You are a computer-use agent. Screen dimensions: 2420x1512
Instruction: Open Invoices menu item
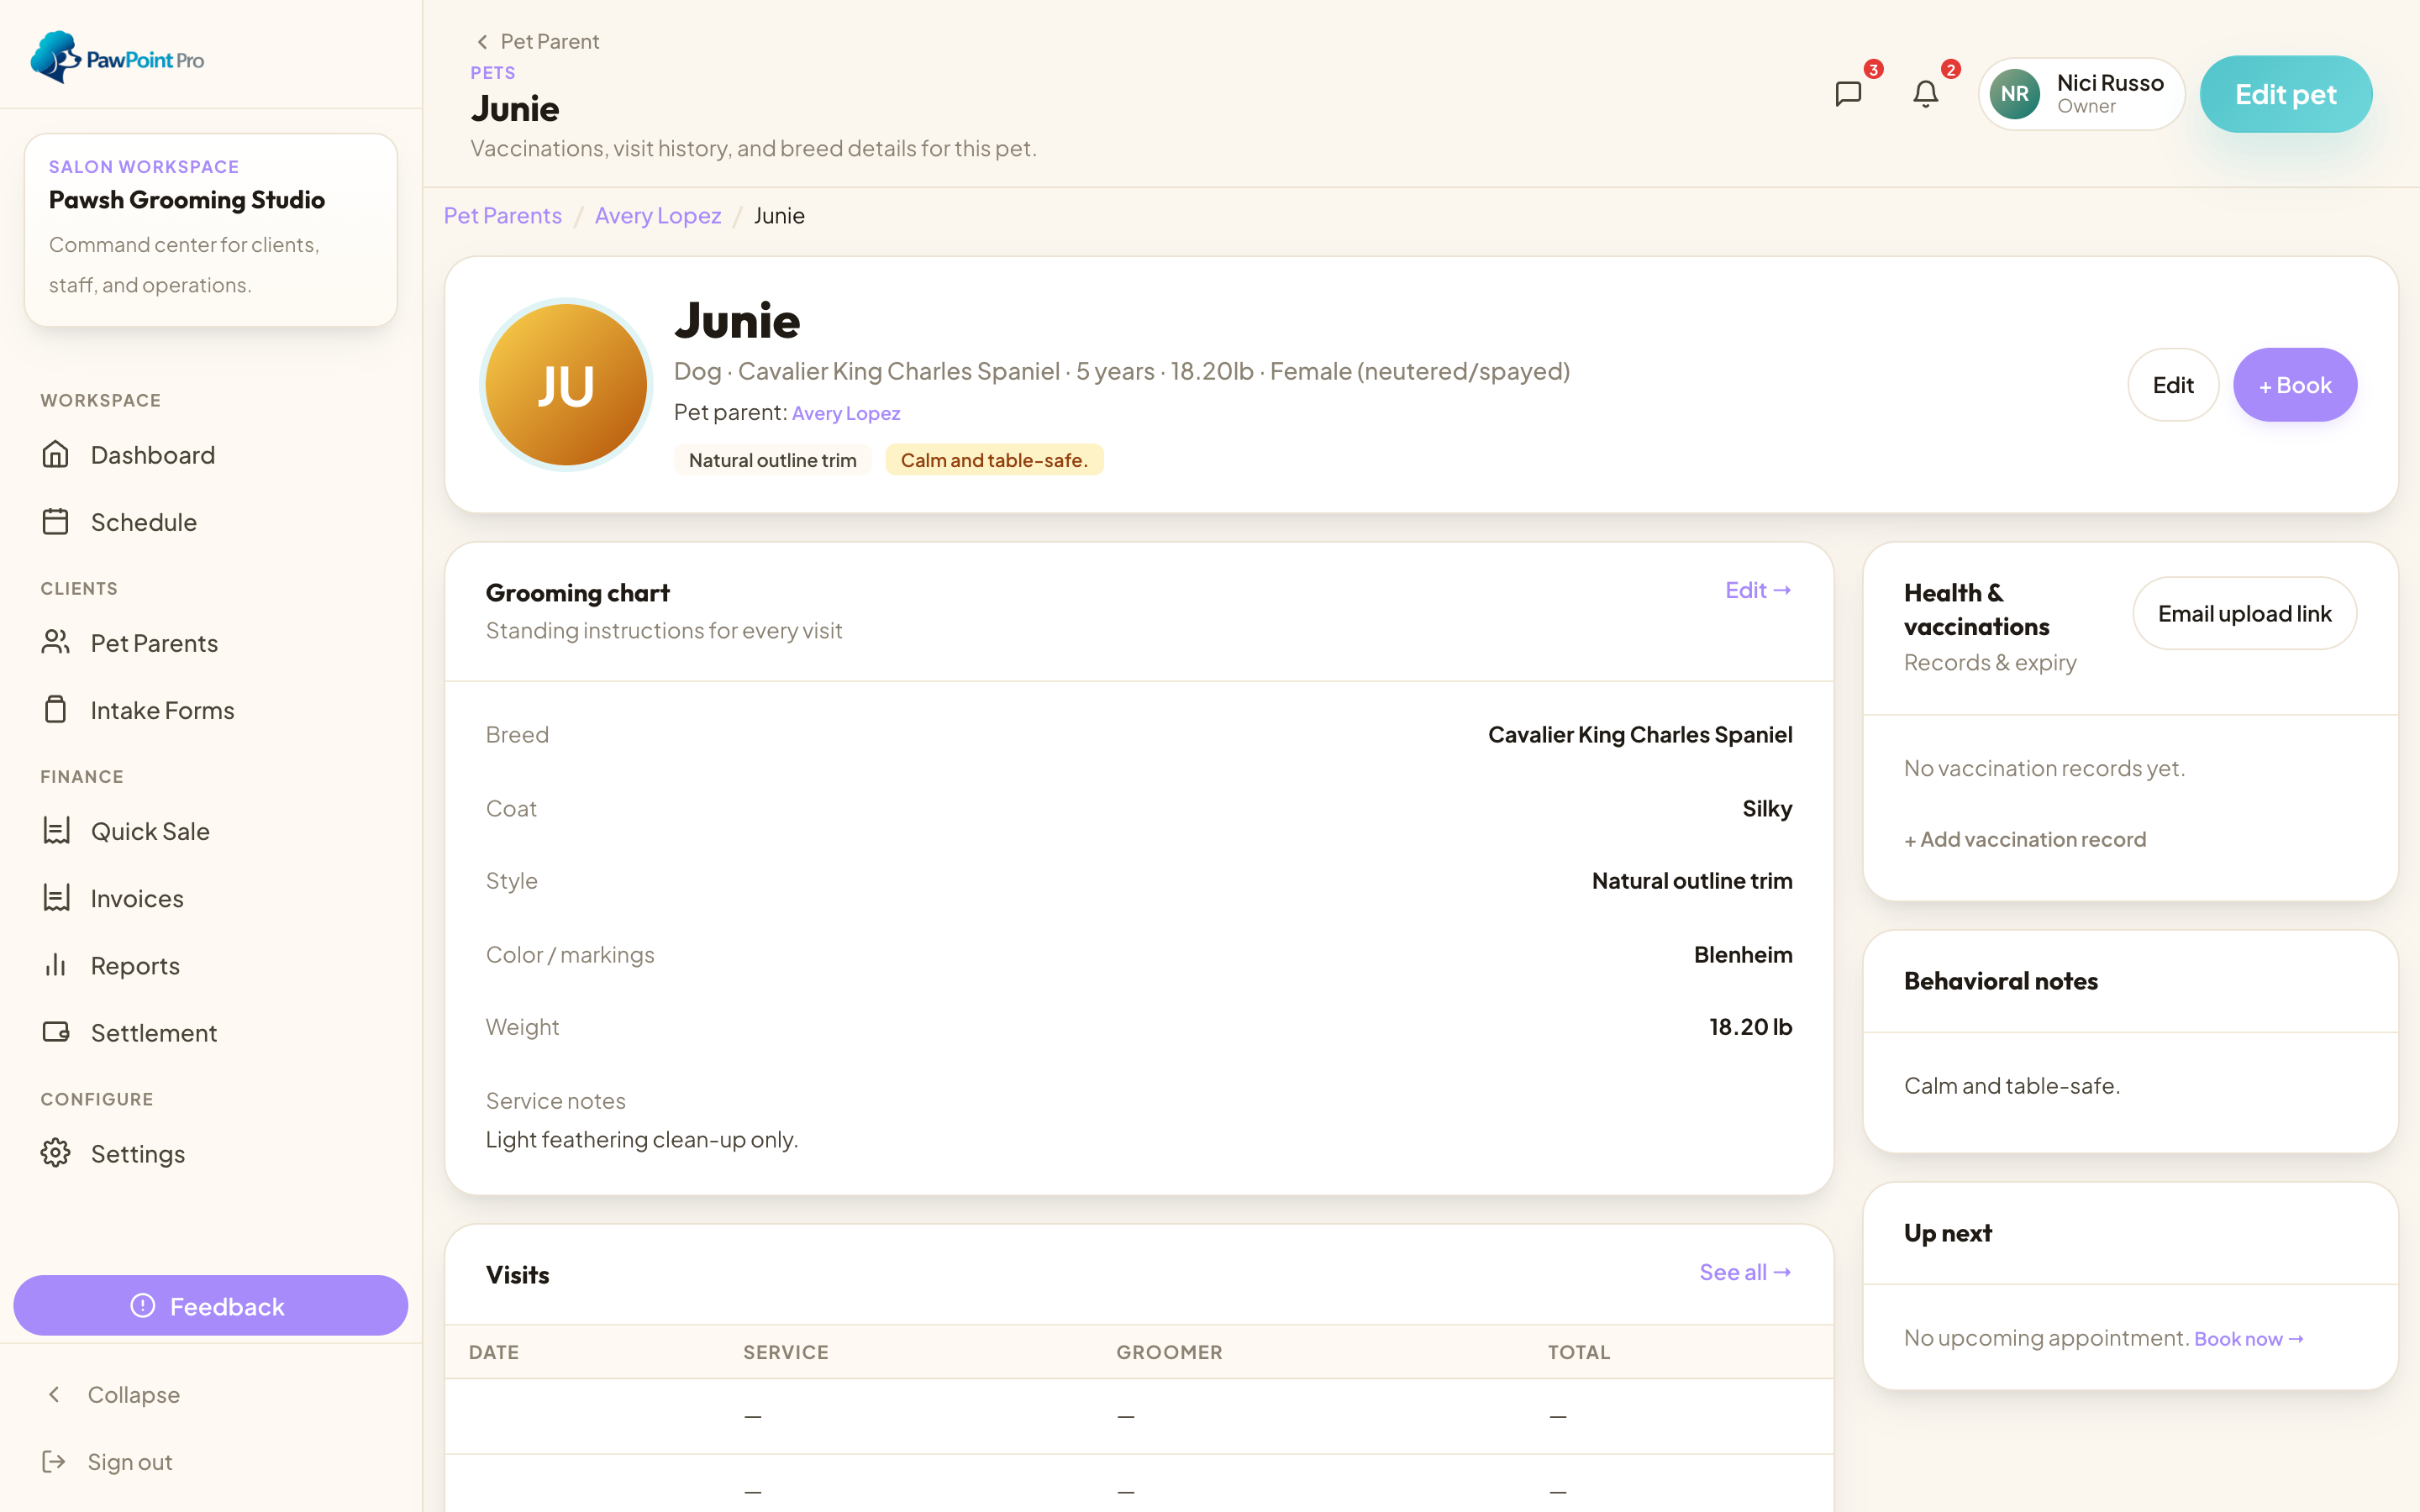[211, 898]
